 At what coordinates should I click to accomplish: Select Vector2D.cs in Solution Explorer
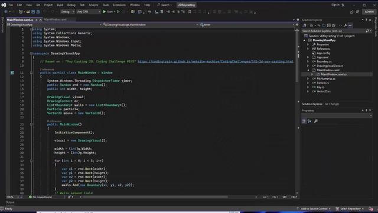pos(324,92)
